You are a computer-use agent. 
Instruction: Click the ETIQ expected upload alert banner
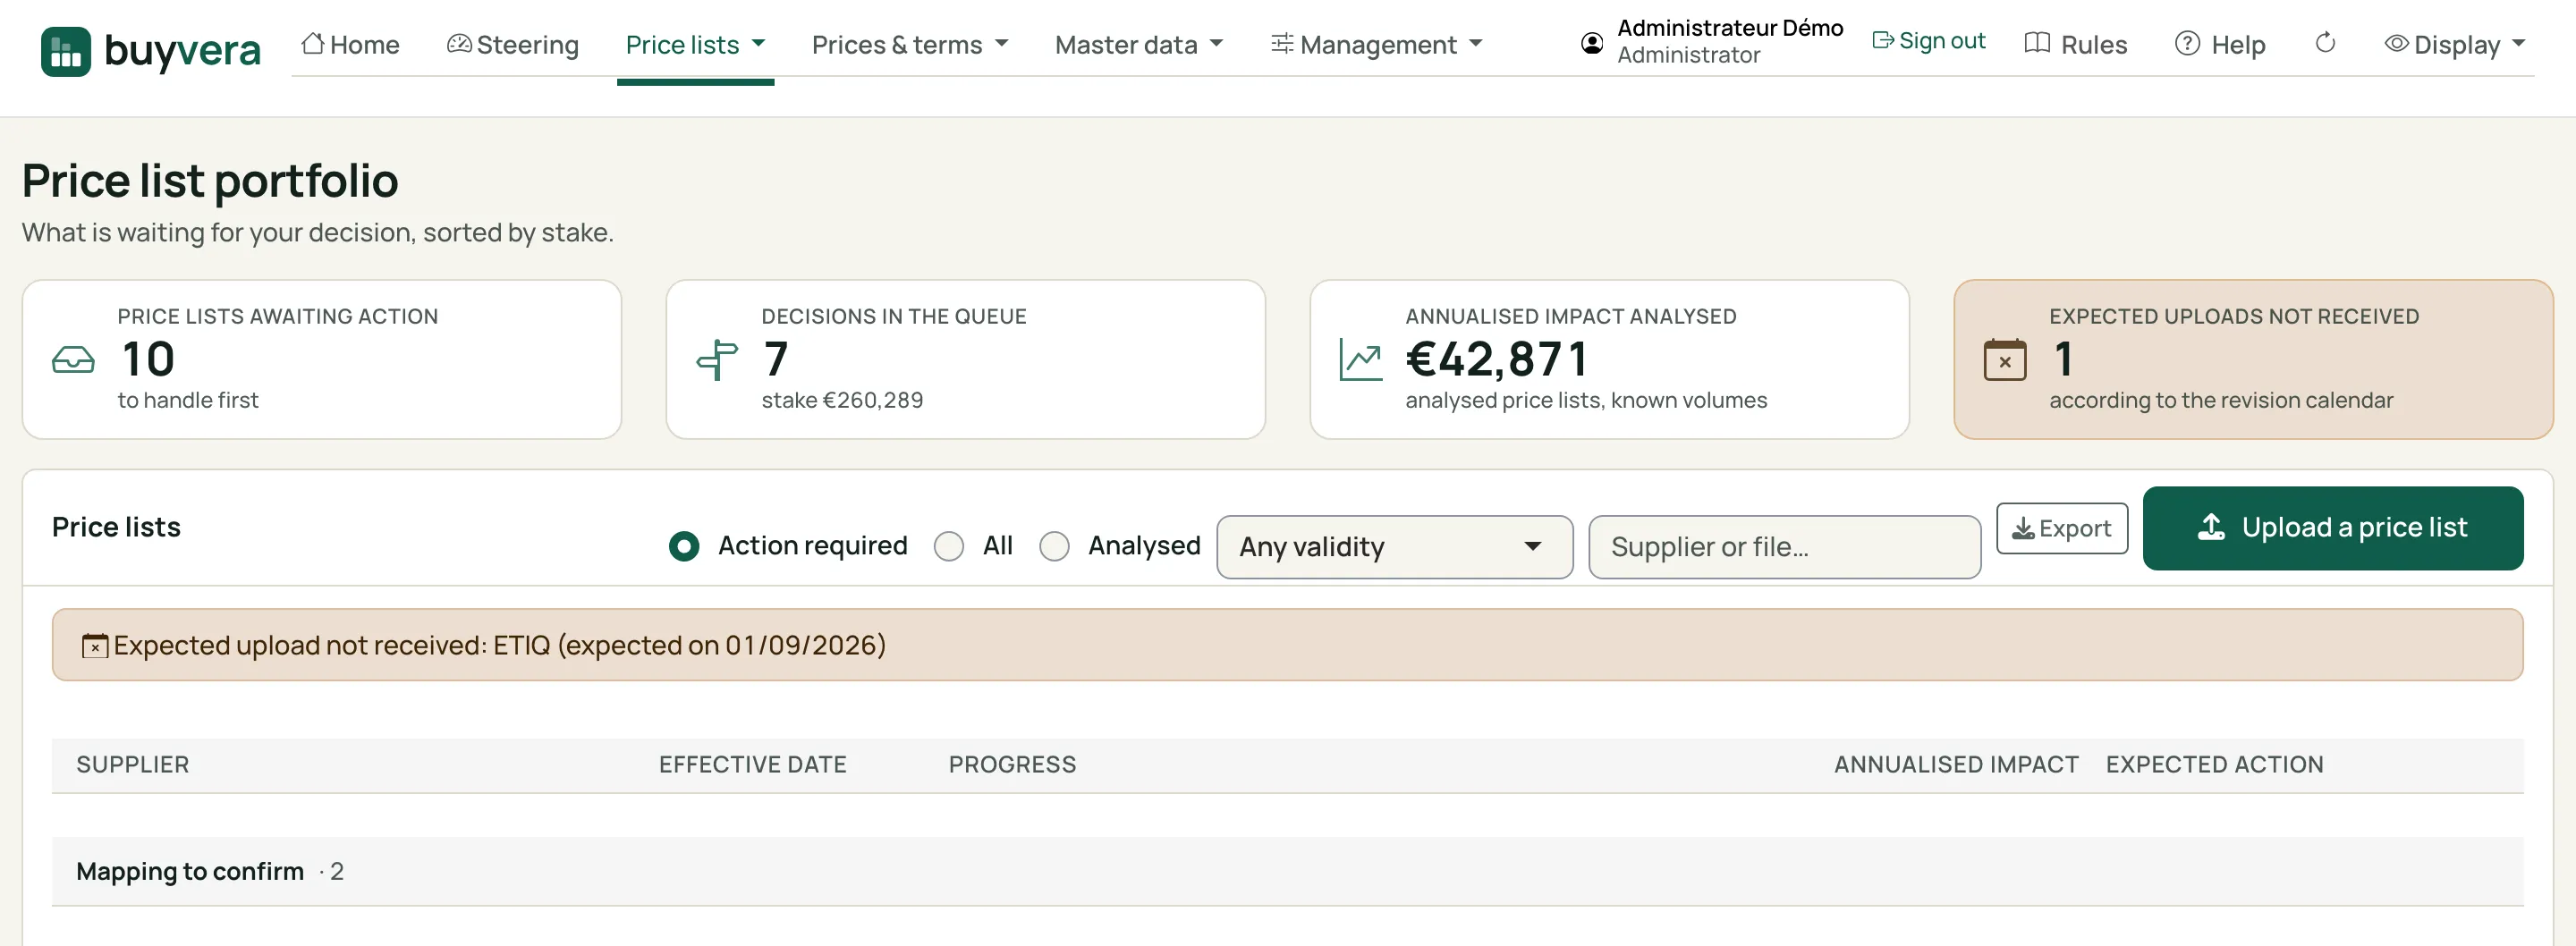(x=1287, y=645)
